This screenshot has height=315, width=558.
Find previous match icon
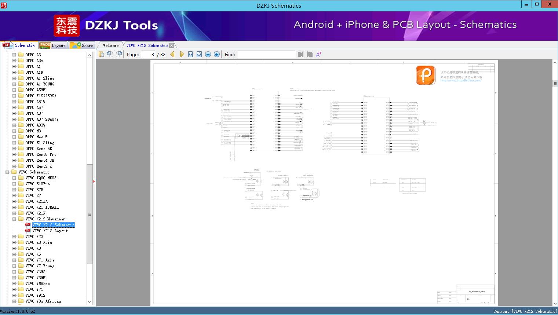point(301,54)
